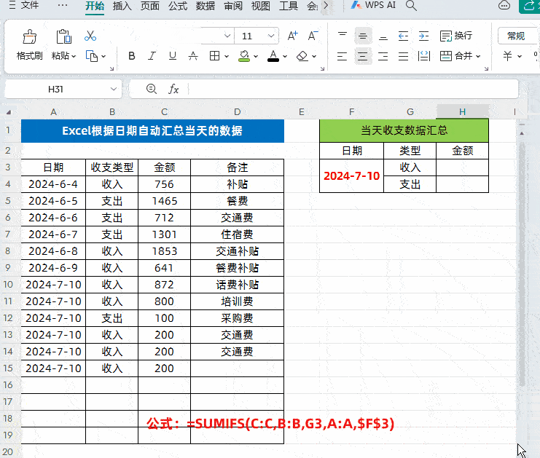Click the tabs overflow chevron arrow
Image resolution: width=540 pixels, height=458 pixels.
click(326, 6)
